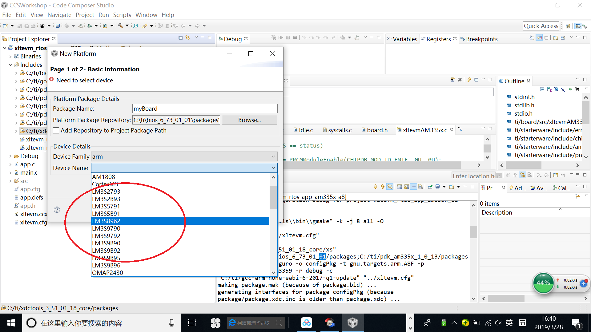591x332 pixels.
Task: Click the New project toolbar icon
Action: click(x=5, y=26)
